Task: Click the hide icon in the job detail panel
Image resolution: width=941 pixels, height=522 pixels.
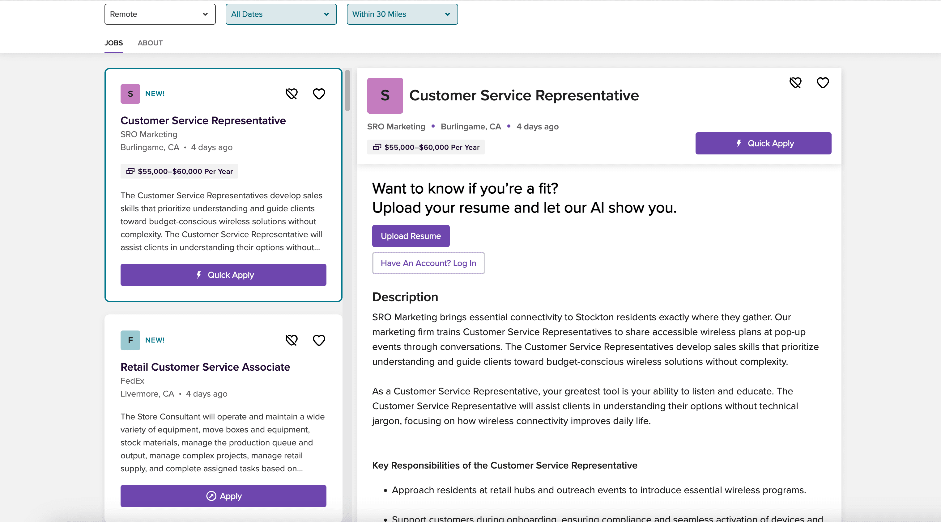Action: click(x=795, y=83)
